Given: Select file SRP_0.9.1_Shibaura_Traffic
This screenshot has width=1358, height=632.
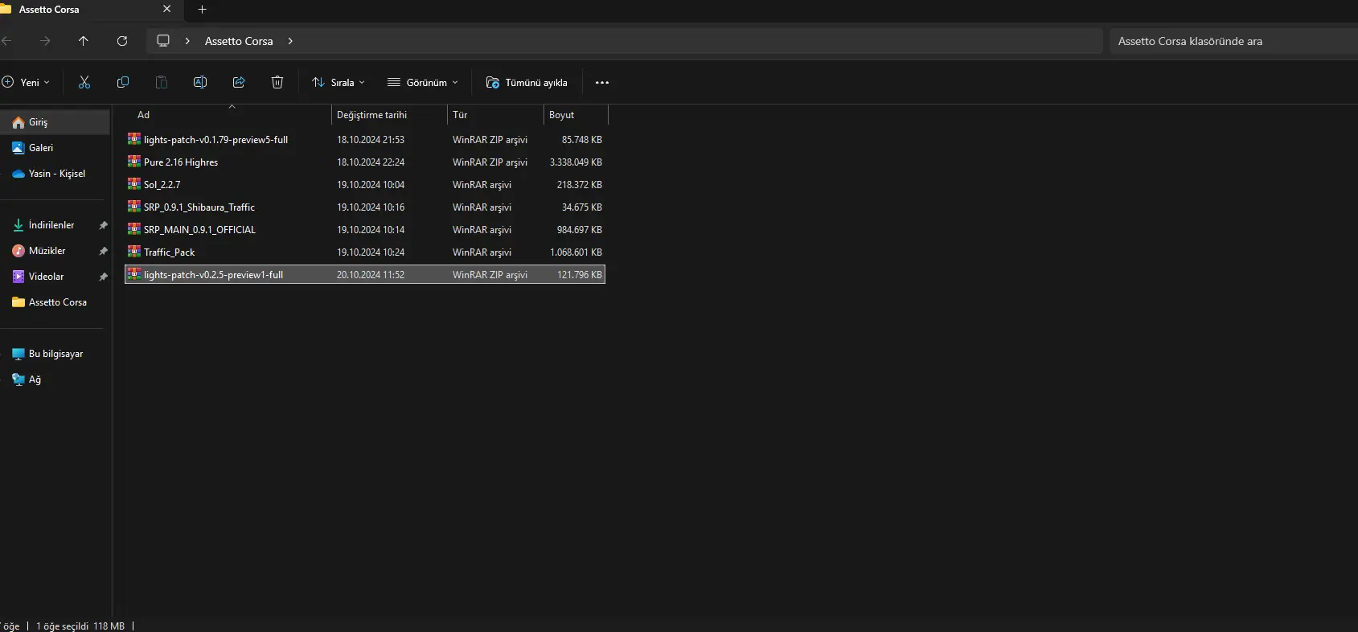Looking at the screenshot, I should pyautogui.click(x=199, y=207).
